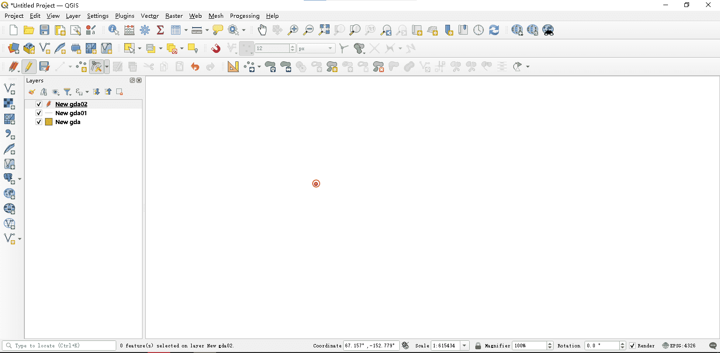Toggle mouse extents display beside coordinates
The width and height of the screenshot is (720, 353).
click(x=405, y=346)
